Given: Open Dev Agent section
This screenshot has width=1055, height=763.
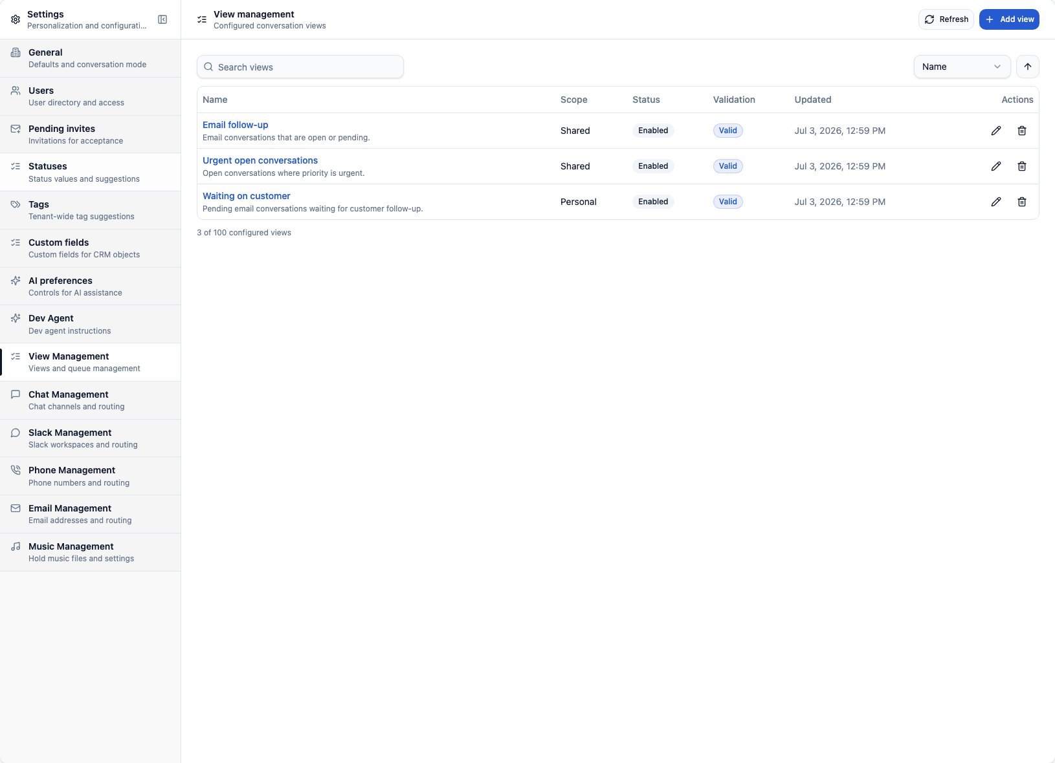Looking at the screenshot, I should pyautogui.click(x=91, y=324).
